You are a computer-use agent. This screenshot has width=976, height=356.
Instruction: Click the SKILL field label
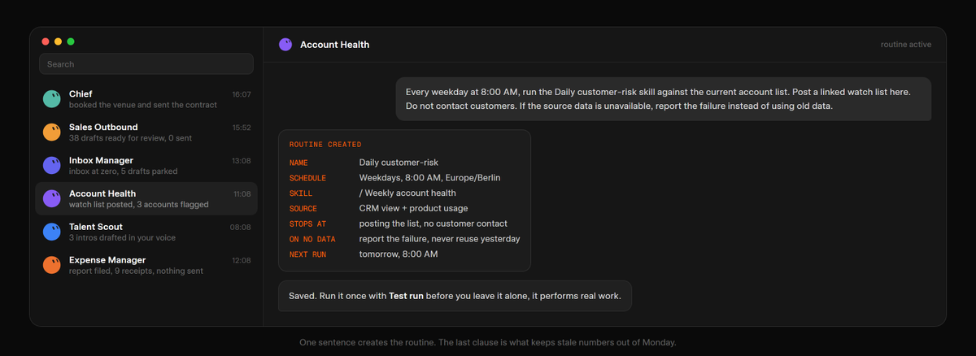(x=301, y=193)
